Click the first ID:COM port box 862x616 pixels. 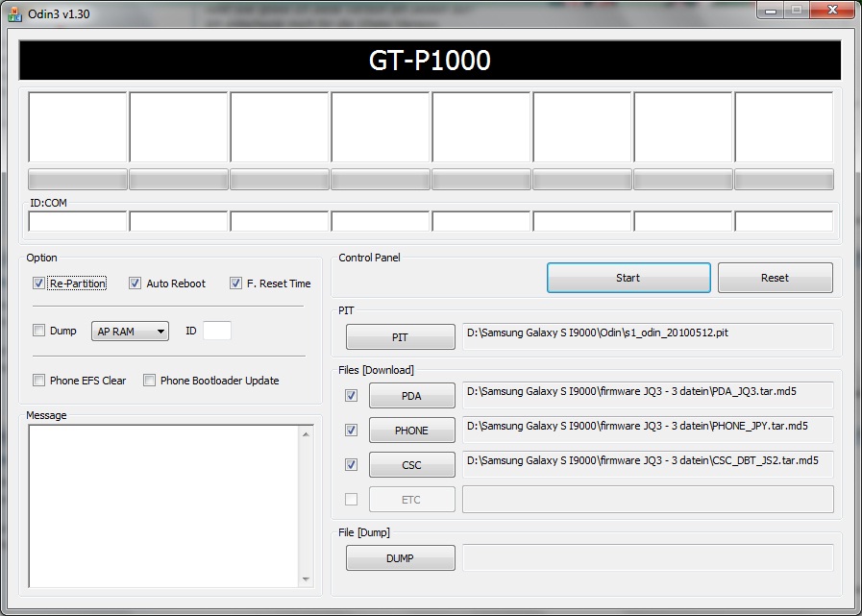pos(78,222)
